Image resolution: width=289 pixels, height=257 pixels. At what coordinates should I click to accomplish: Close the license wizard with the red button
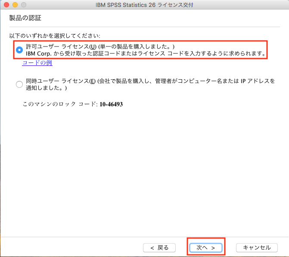click(x=6, y=5)
